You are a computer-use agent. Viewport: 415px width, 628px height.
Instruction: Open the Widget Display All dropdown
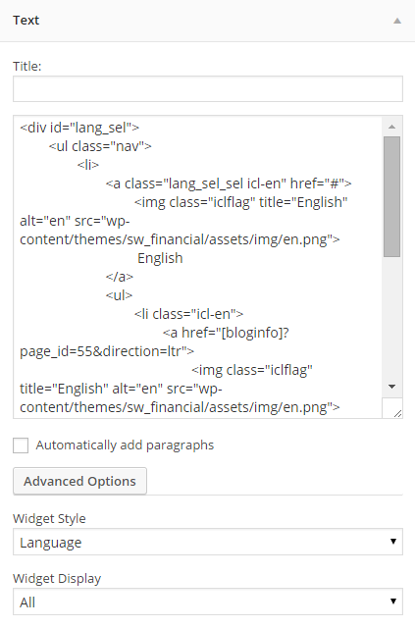click(208, 602)
